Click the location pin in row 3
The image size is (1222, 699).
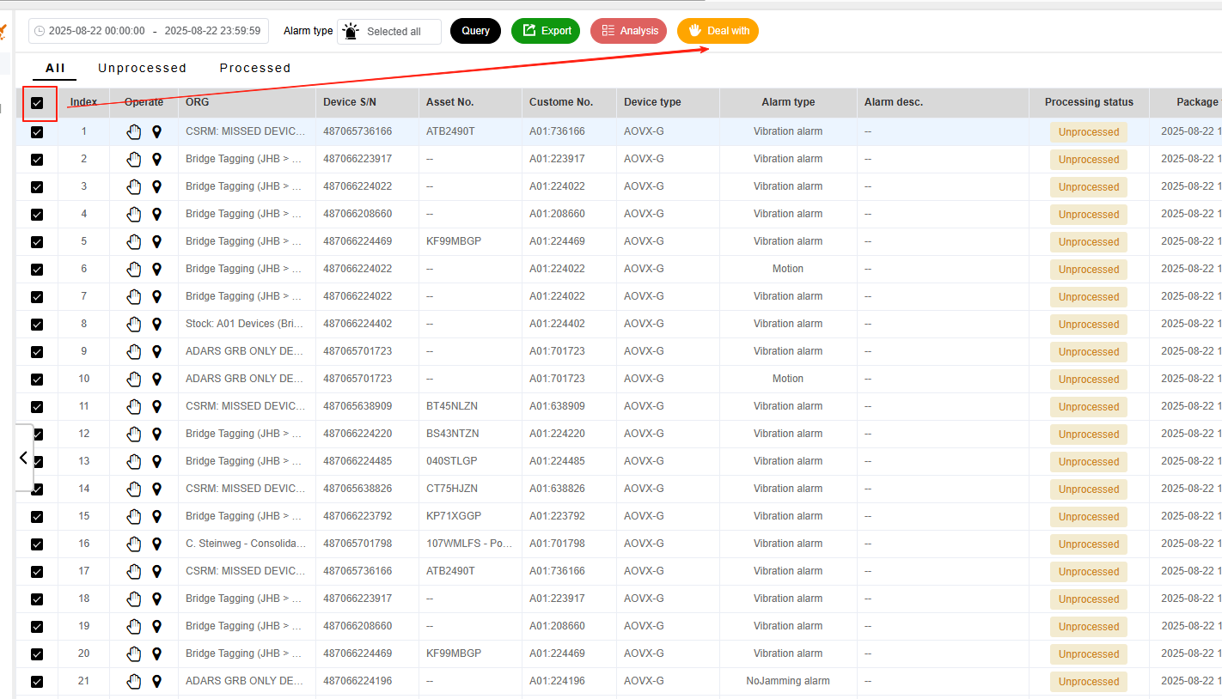click(x=156, y=186)
